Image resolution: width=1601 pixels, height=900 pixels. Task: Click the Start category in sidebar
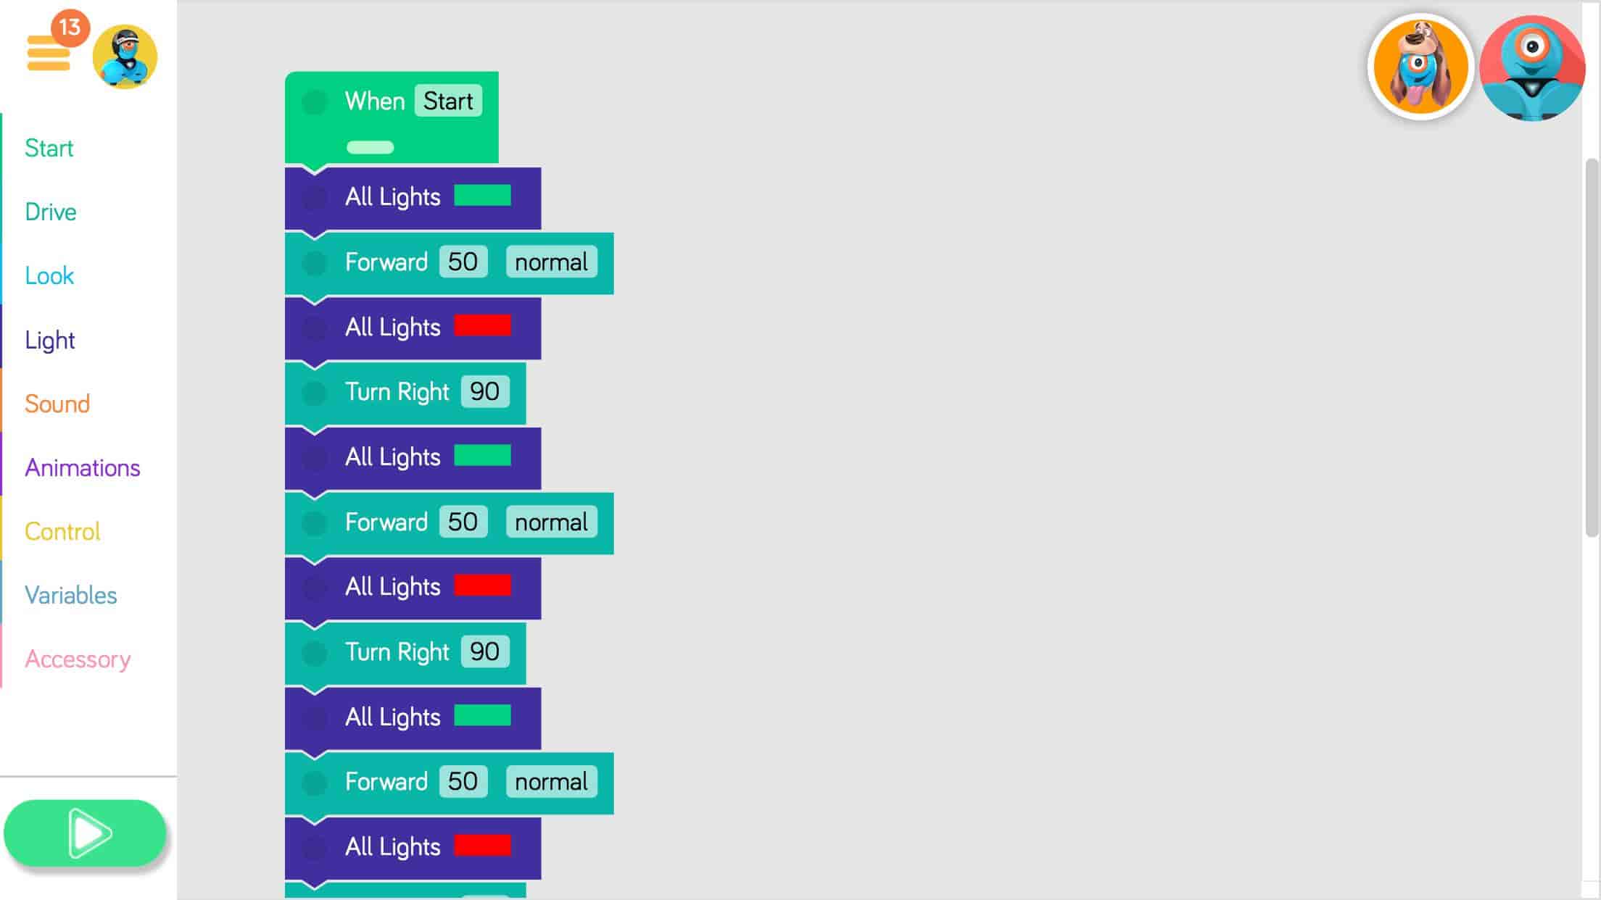click(49, 147)
